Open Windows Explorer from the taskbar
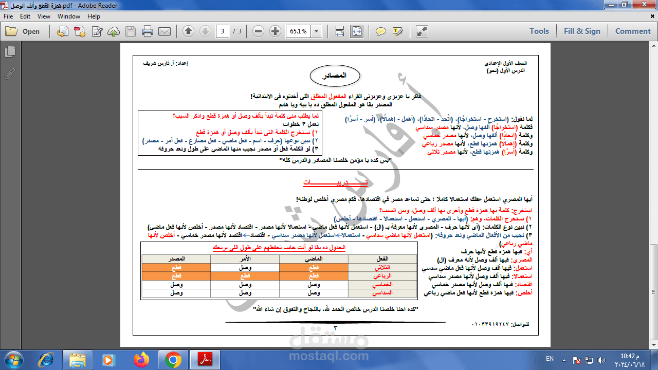 (x=78, y=359)
